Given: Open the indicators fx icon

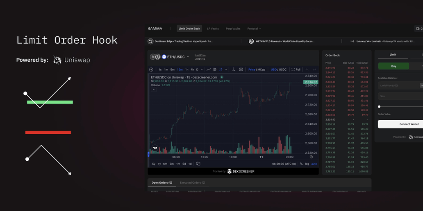Looking at the screenshot, I should click(233, 70).
